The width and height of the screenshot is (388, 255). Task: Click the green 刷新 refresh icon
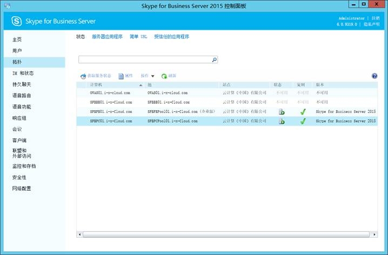tap(164, 76)
